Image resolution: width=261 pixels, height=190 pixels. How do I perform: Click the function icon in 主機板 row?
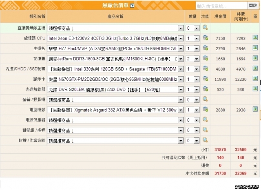pos(205,48)
